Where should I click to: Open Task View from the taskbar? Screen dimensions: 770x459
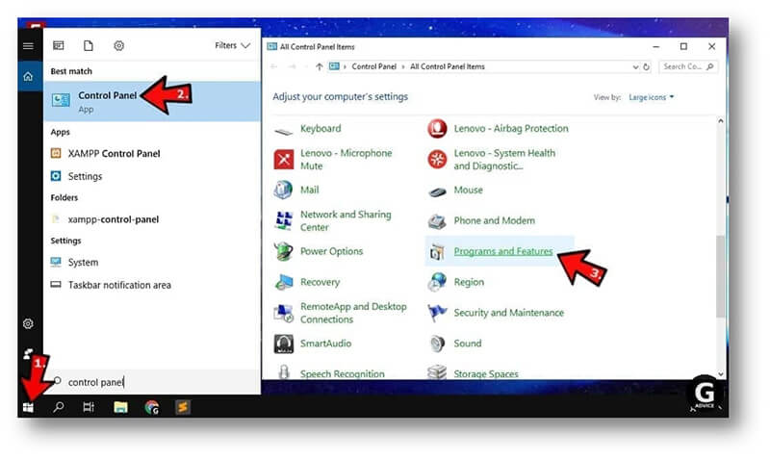point(89,407)
